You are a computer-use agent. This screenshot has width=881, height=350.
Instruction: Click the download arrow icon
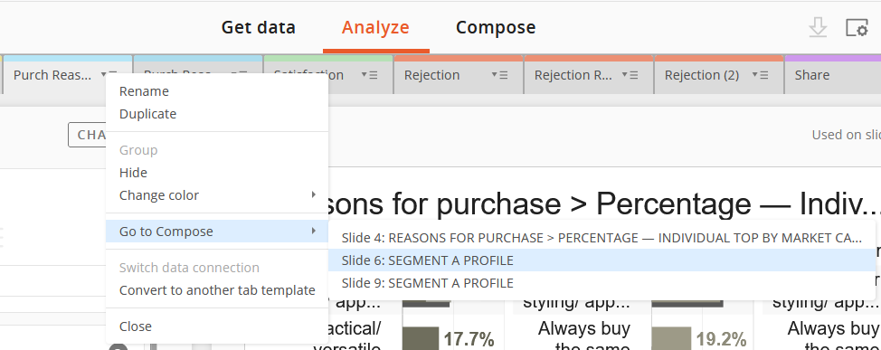pos(818,27)
